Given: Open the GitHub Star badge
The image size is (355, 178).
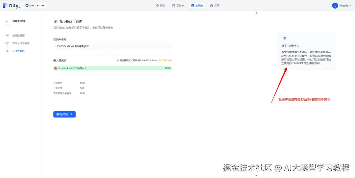Looking at the screenshot, I should tap(30, 6).
